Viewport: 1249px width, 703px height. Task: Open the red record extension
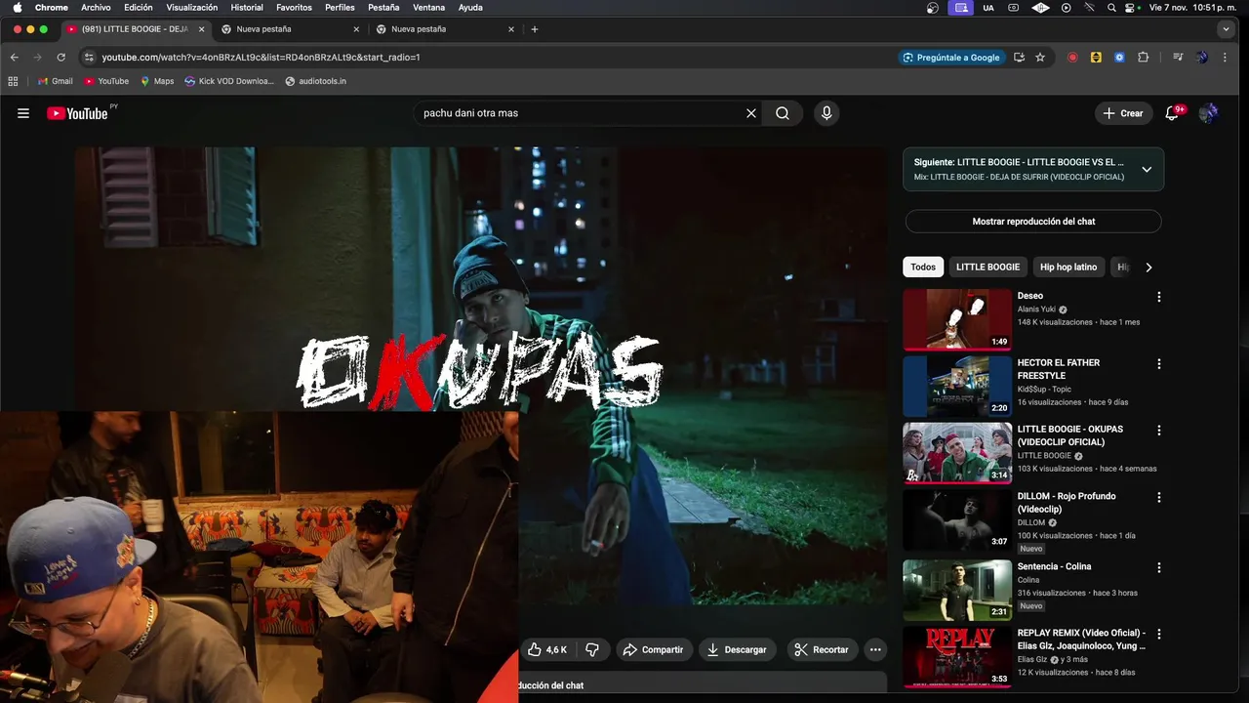pos(1072,58)
